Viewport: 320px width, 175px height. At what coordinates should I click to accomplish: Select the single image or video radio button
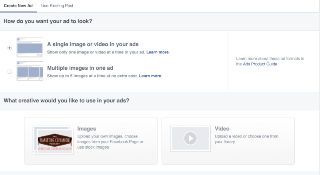10,48
